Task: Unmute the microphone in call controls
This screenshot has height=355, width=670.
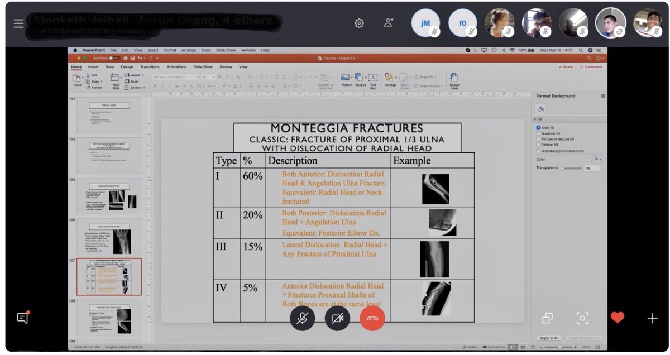Action: click(302, 318)
